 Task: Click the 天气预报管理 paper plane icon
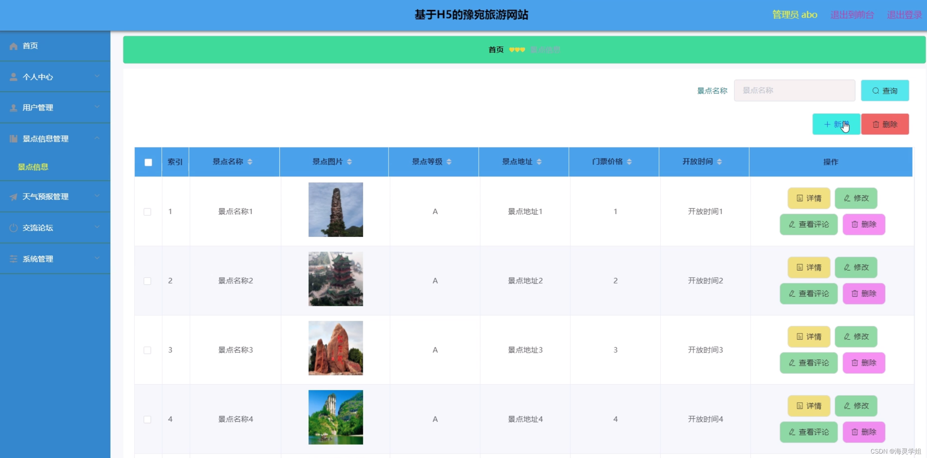[13, 197]
